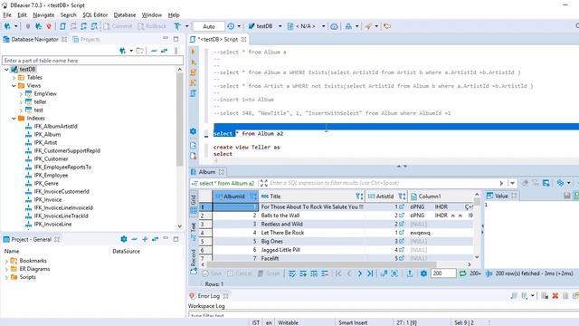Sort the Title column via filter icon
579x326 pixels.
tap(359, 197)
